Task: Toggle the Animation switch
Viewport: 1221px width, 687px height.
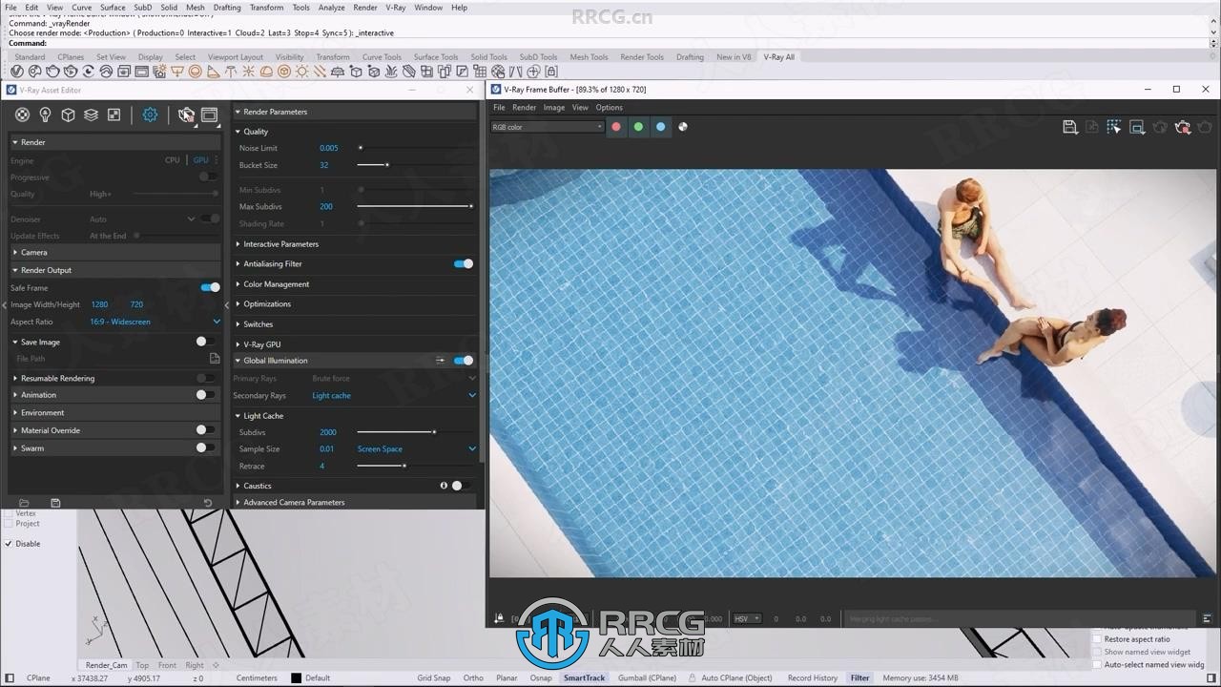Action: 205,394
